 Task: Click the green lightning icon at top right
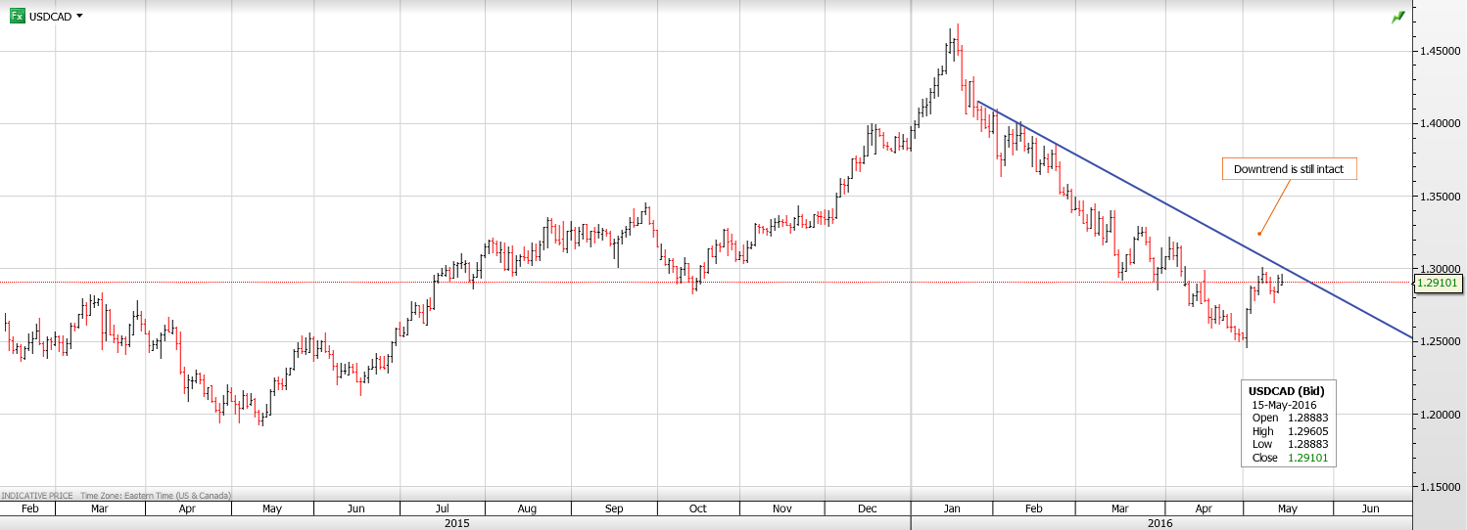(x=1396, y=18)
